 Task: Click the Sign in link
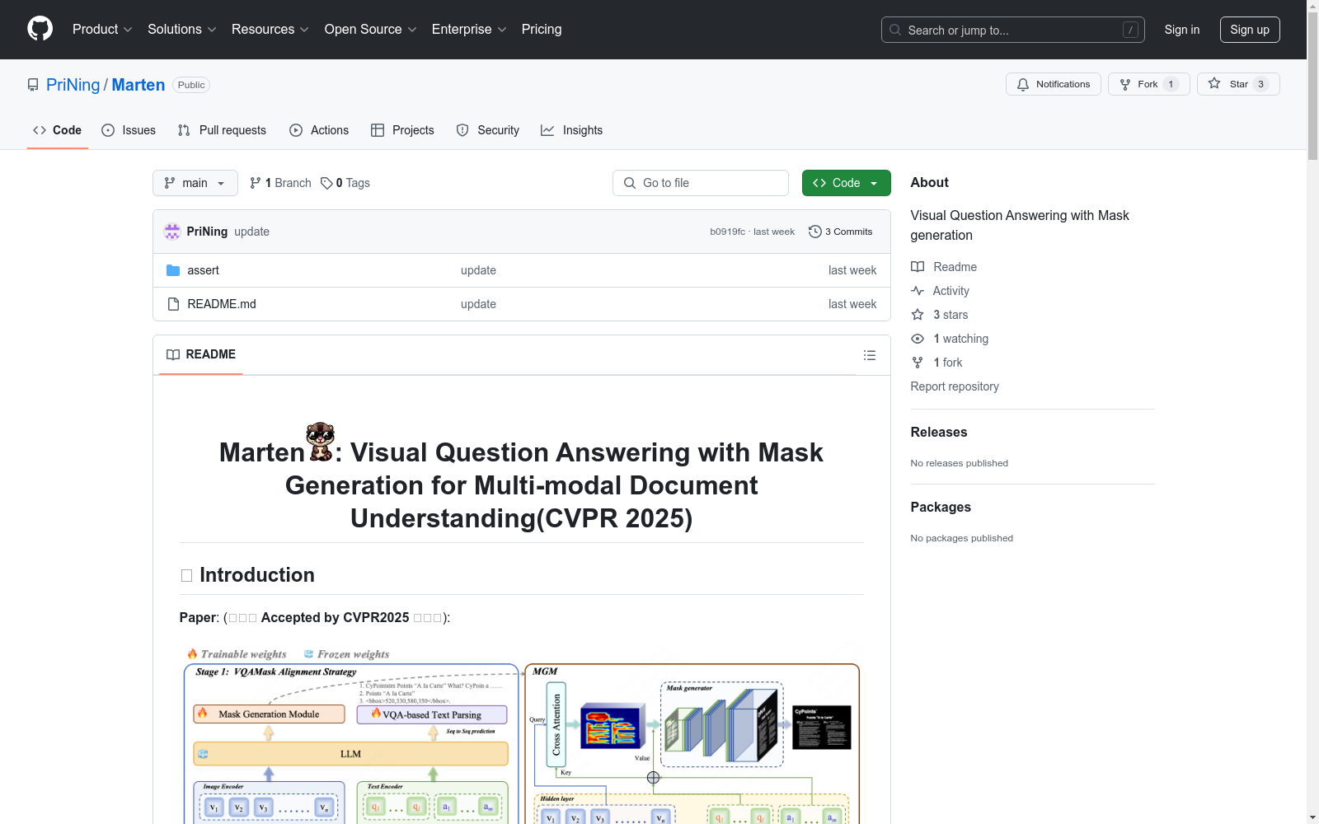point(1182,30)
